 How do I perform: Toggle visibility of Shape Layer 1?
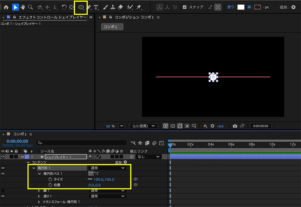click(x=3, y=157)
